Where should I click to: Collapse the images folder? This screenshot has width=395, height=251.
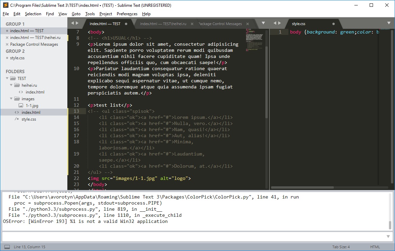(11, 99)
